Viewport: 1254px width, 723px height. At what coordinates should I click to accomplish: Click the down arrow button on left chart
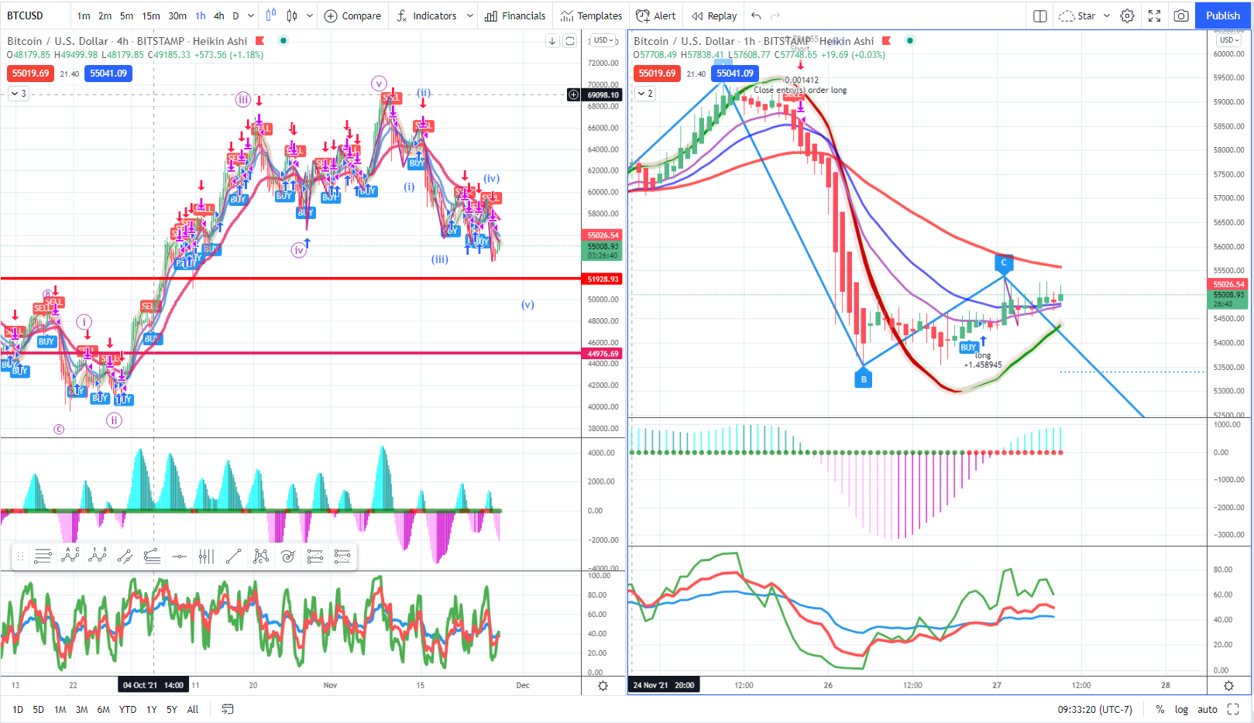point(552,41)
